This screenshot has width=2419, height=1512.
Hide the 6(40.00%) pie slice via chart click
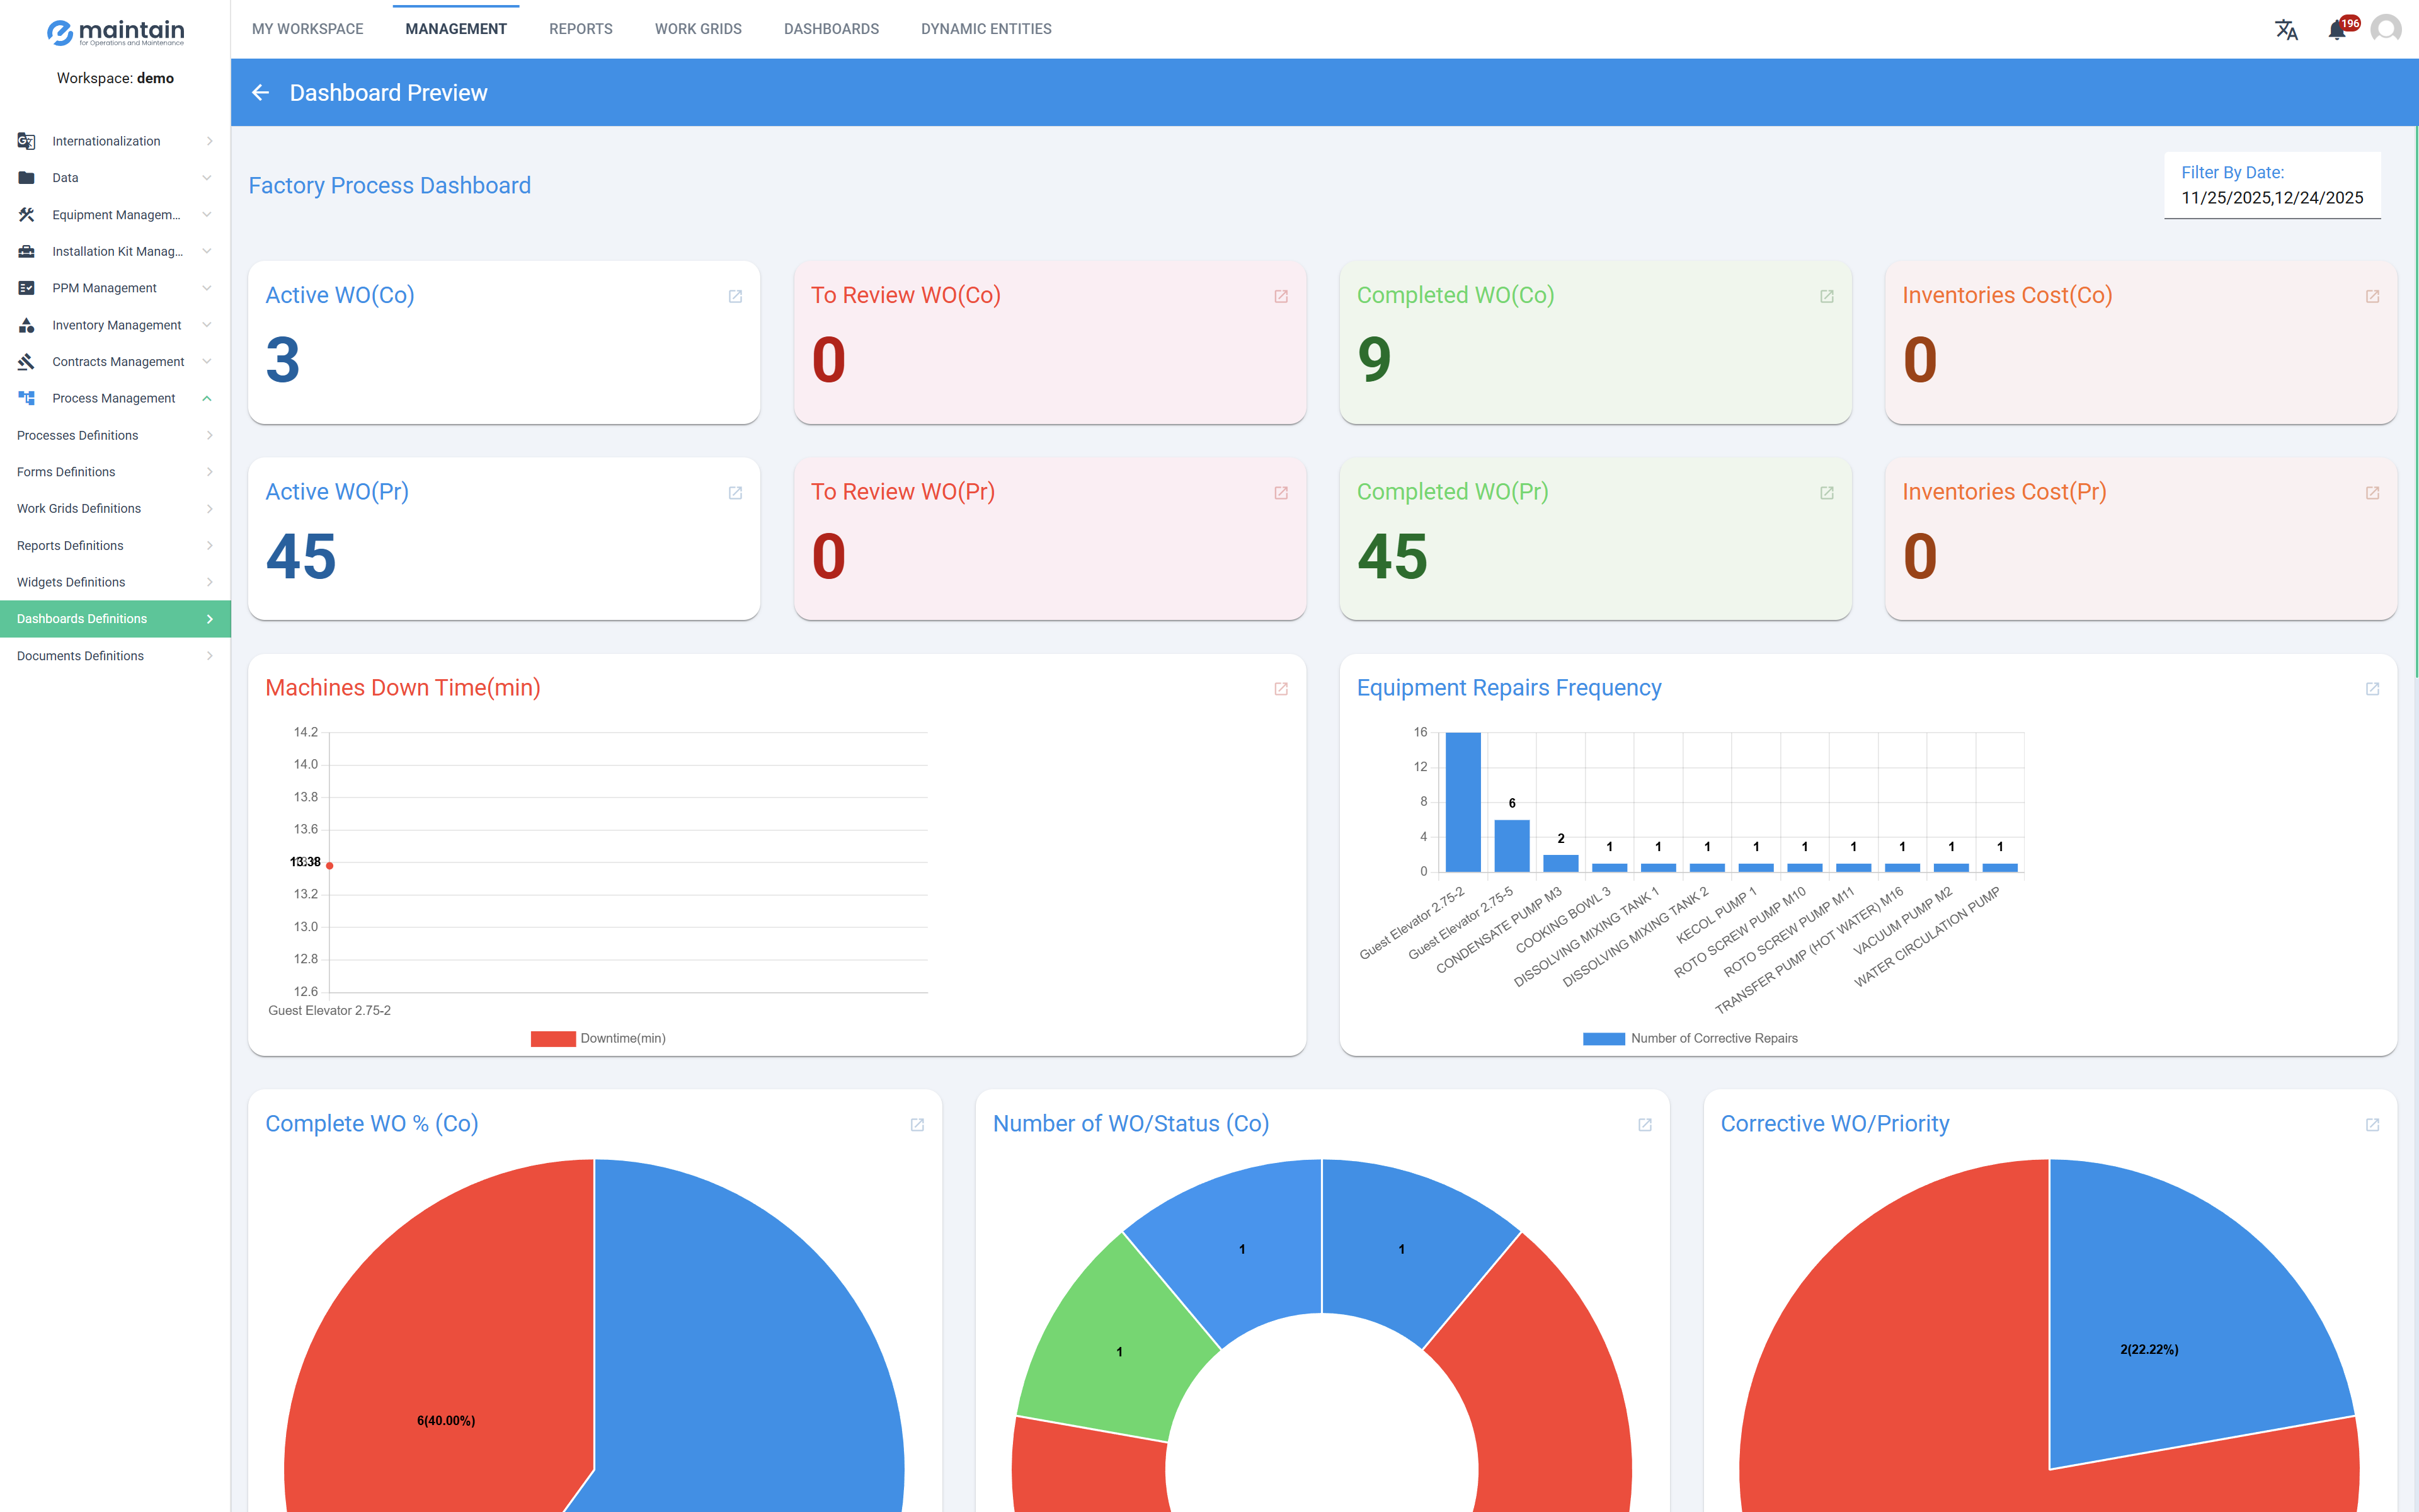pyautogui.click(x=447, y=1419)
